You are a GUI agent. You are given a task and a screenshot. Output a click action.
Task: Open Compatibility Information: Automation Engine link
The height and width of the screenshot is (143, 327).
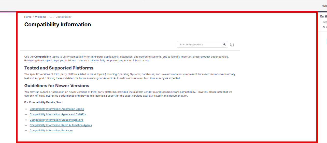point(57,109)
